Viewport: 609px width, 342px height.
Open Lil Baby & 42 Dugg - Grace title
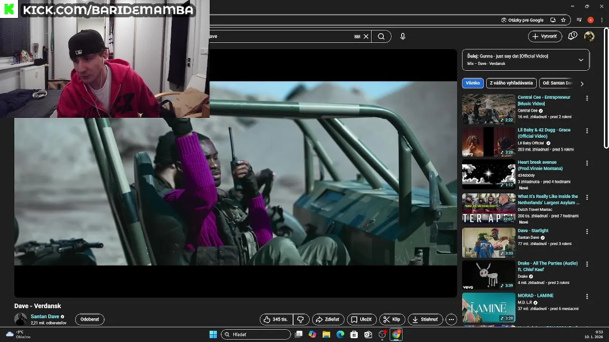pos(544,133)
